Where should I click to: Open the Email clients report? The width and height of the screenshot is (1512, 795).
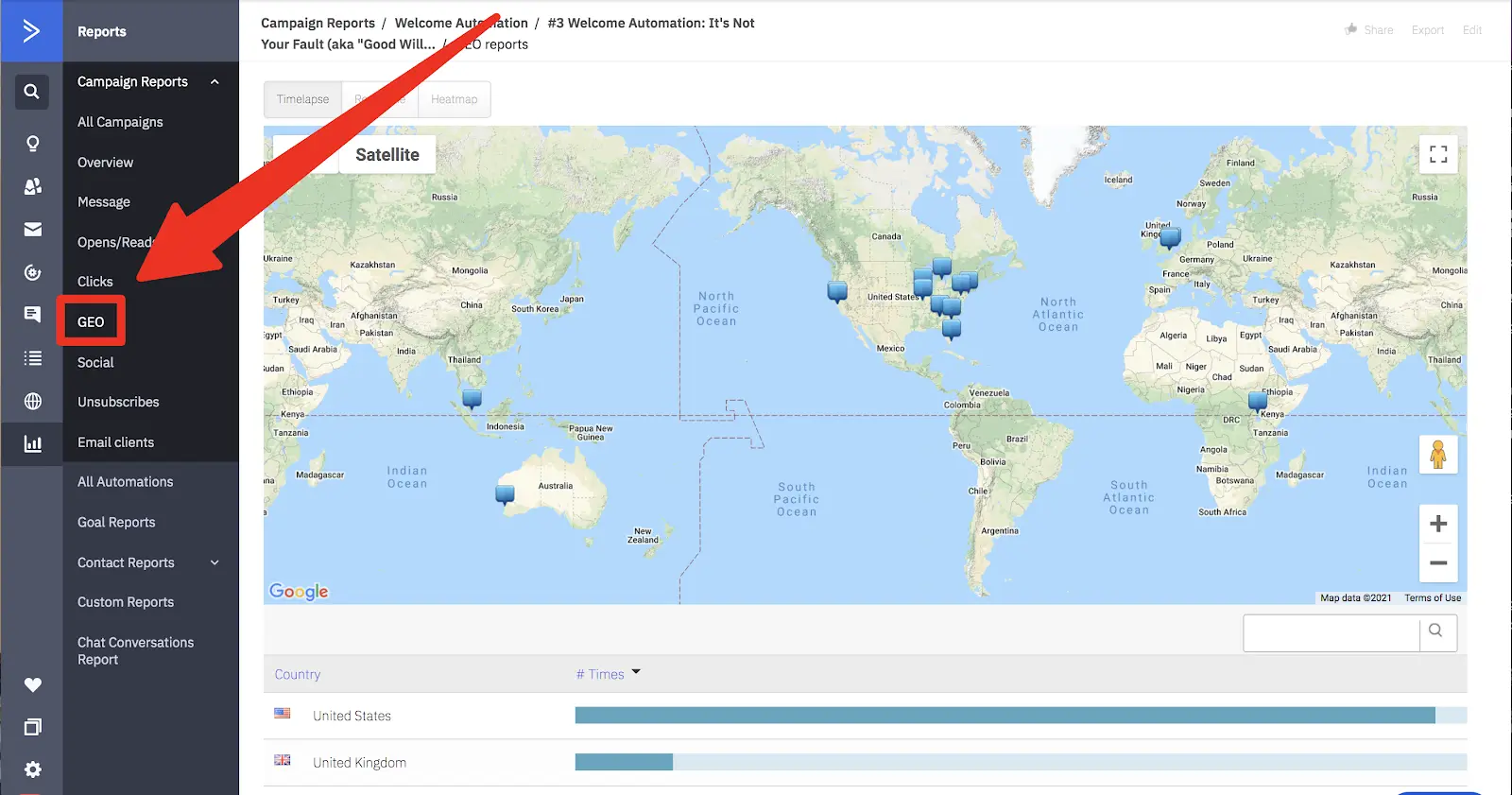[x=115, y=442]
